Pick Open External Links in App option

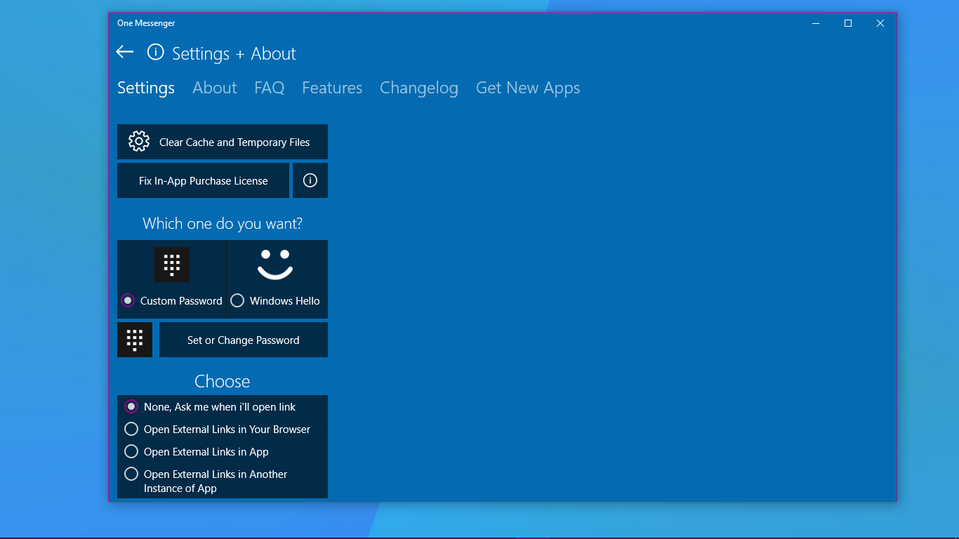point(197,451)
